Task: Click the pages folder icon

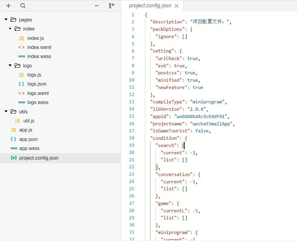Action: pyautogui.click(x=13, y=20)
